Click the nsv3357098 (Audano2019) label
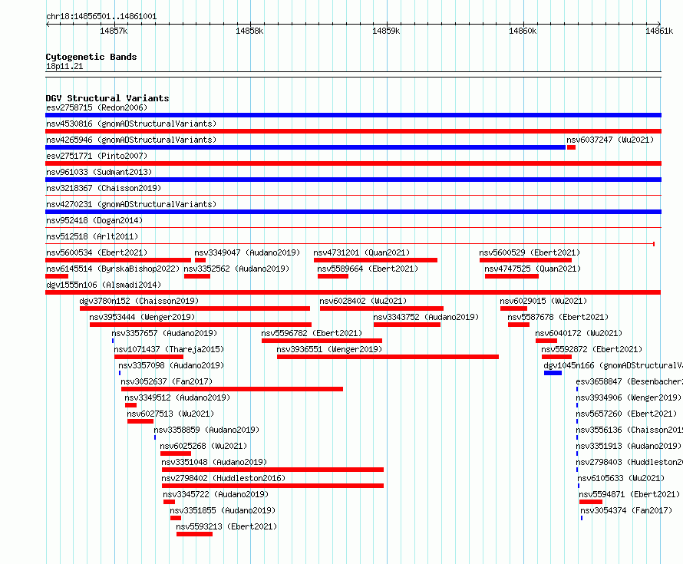This screenshot has height=564, width=683. click(171, 365)
